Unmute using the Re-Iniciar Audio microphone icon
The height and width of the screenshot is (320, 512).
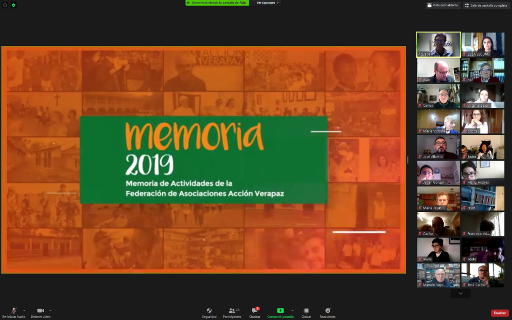pos(14,311)
